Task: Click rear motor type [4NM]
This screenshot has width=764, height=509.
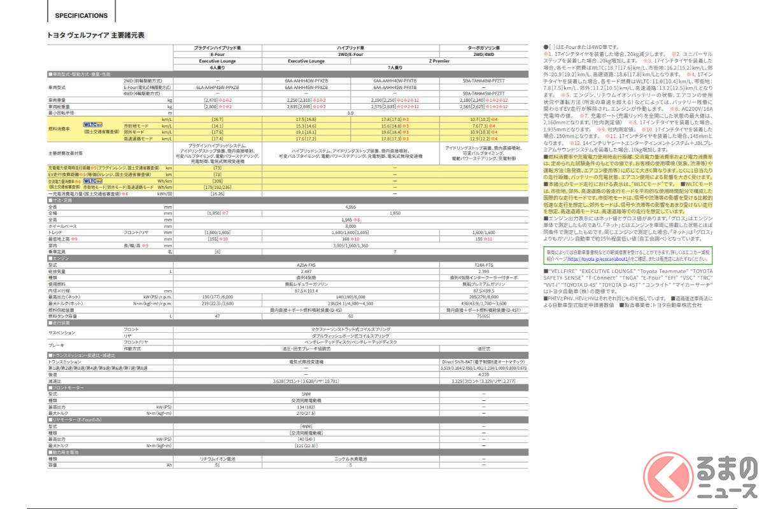Action: click(x=307, y=426)
